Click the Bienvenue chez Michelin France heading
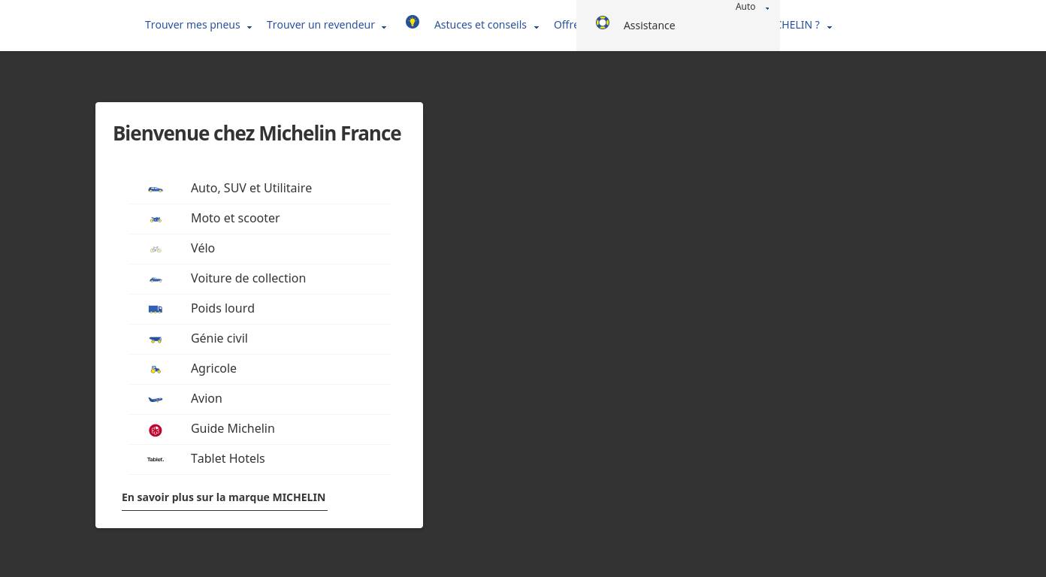 pyautogui.click(x=257, y=134)
